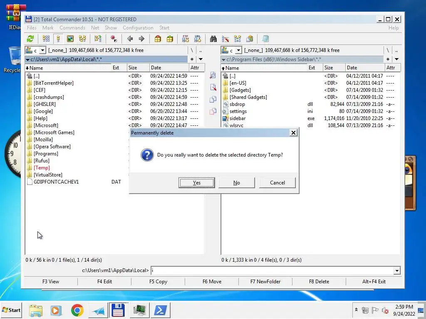Screen dimensions: 426x319
Task: Open Search files with the binoculars icon
Action: tap(213, 39)
